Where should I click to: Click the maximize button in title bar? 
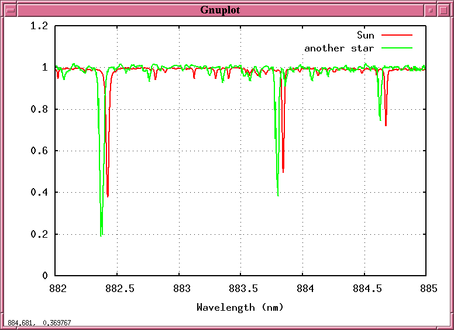click(x=444, y=10)
